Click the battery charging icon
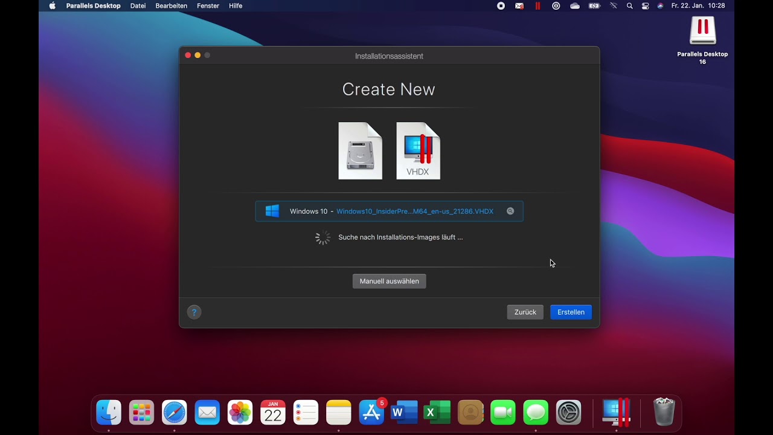 (x=594, y=6)
